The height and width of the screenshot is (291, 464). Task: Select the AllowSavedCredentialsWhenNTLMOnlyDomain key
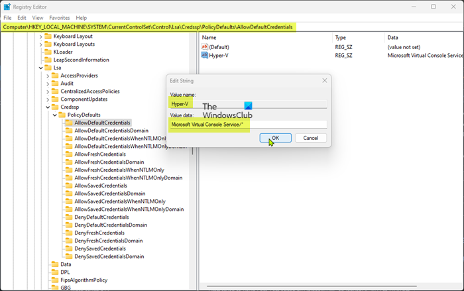pyautogui.click(x=129, y=209)
